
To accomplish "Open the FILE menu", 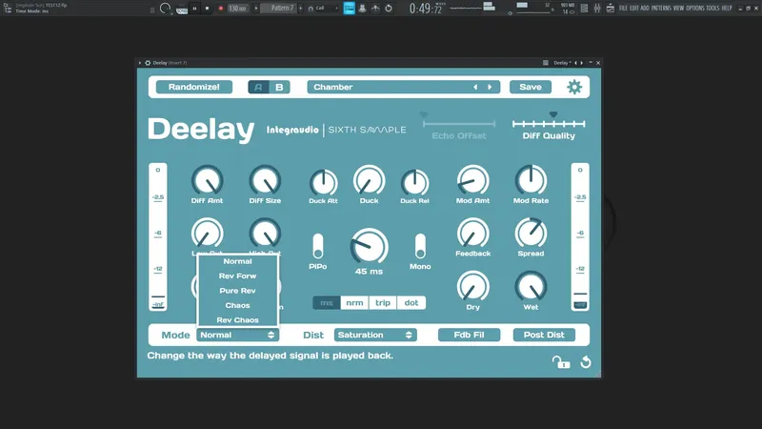I will click(x=623, y=9).
